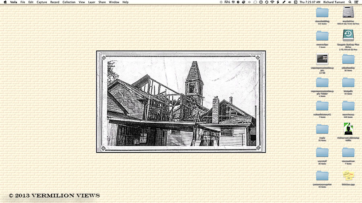Click the Adobe 6 status icon in menu bar
This screenshot has width=362, height=203.
click(227, 2)
